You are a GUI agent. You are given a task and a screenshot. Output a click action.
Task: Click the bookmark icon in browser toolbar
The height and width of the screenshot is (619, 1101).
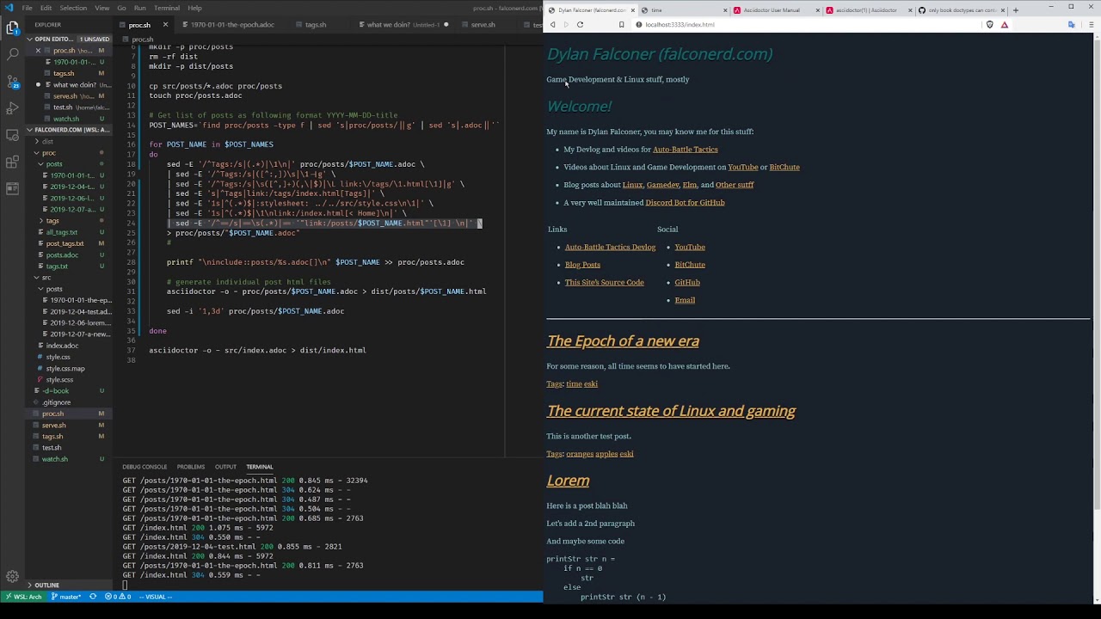pos(621,25)
